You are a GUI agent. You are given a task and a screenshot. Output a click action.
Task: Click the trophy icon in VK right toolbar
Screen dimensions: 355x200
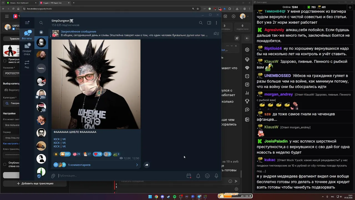click(247, 101)
